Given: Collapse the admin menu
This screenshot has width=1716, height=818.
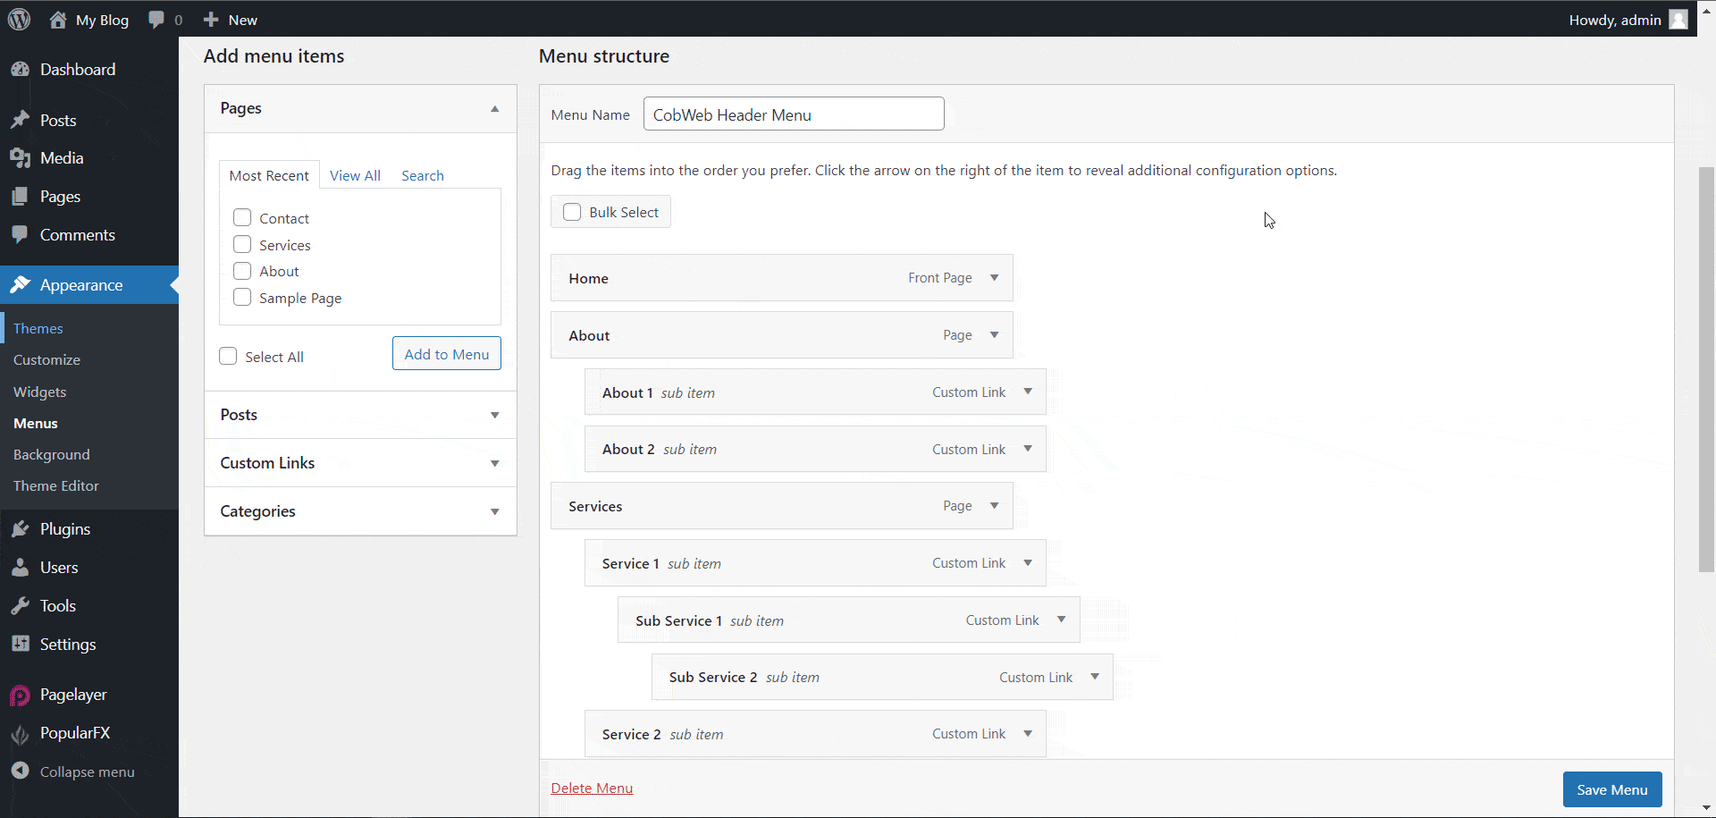Looking at the screenshot, I should point(21,772).
